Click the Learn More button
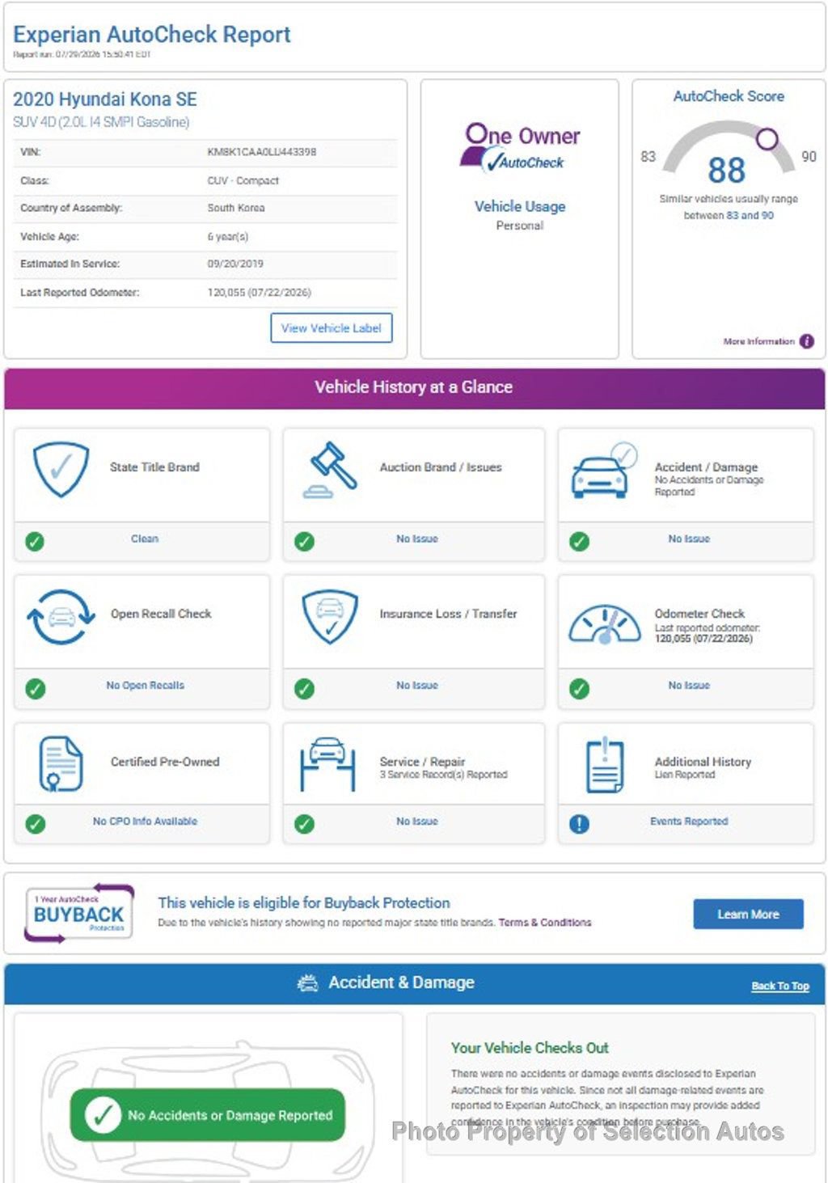This screenshot has width=828, height=1183. click(749, 914)
